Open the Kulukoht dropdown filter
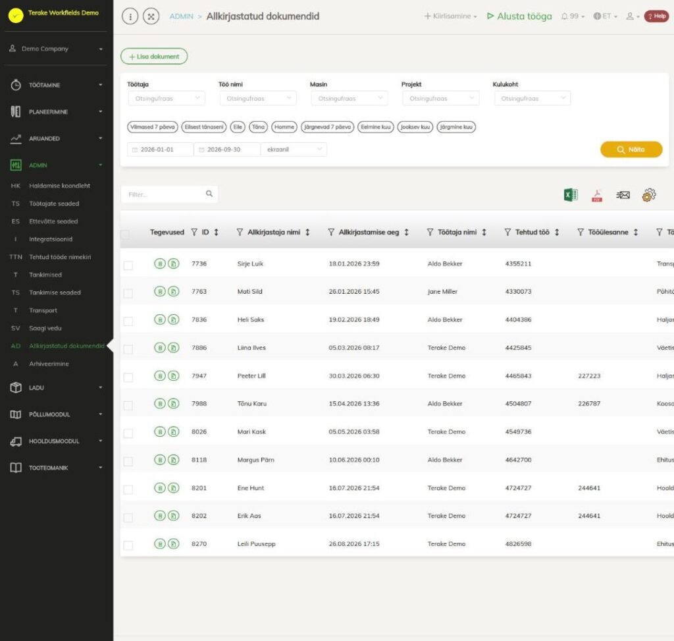 (x=532, y=99)
